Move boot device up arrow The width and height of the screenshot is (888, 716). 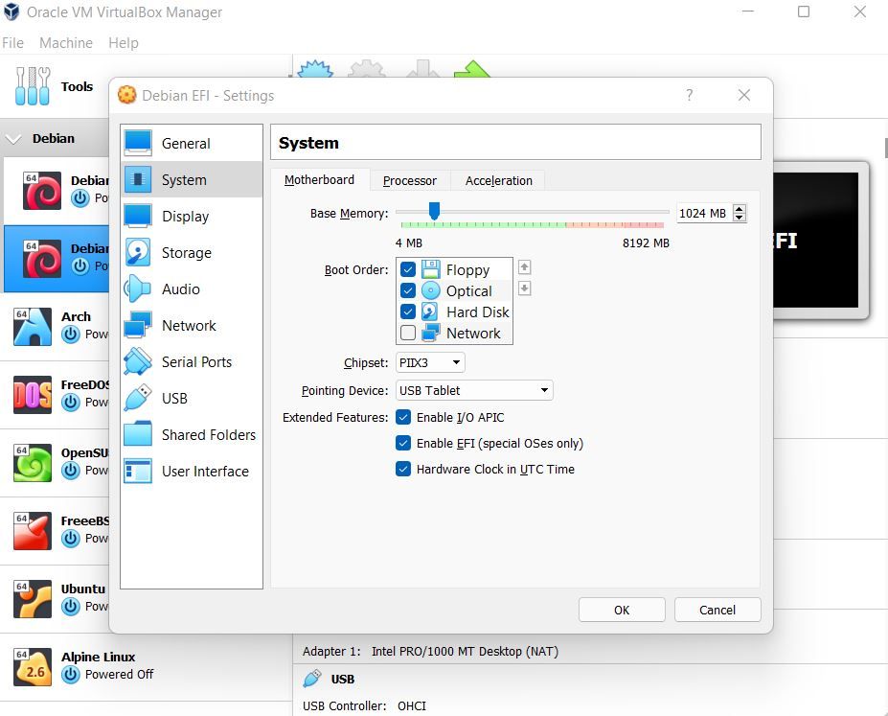[524, 267]
